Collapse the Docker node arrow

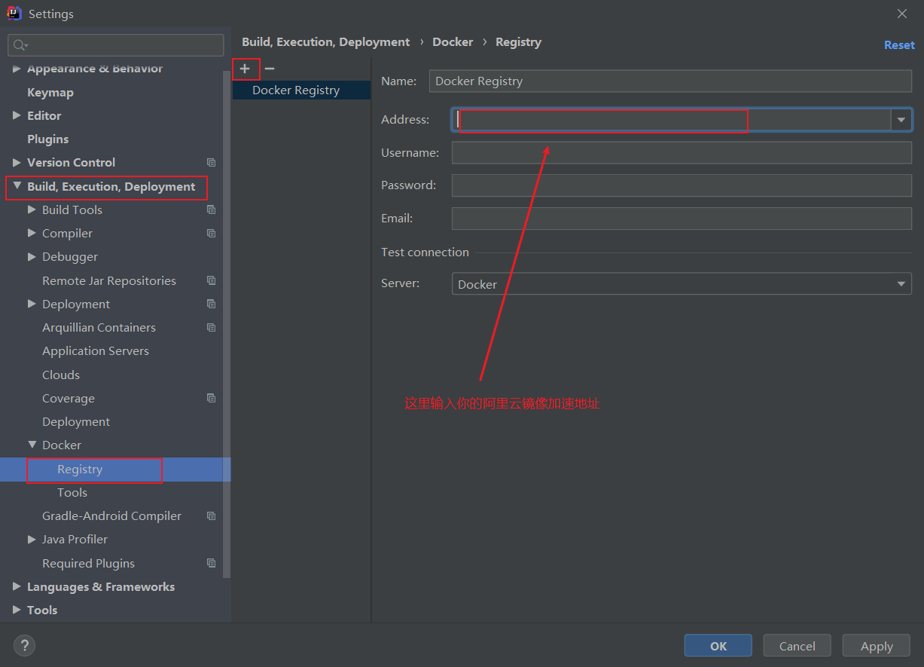point(32,445)
